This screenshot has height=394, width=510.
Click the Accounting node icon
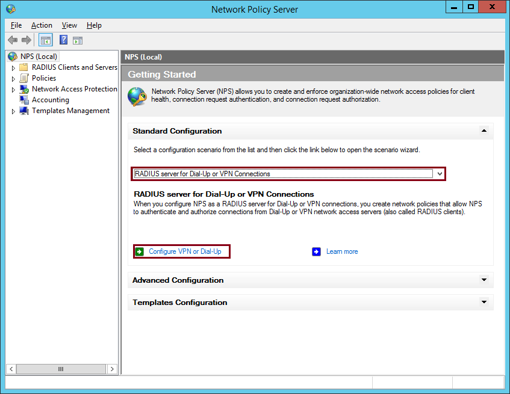tap(24, 100)
